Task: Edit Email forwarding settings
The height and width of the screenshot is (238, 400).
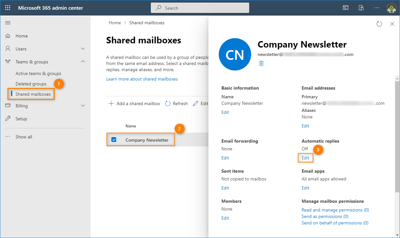Action: pyautogui.click(x=225, y=158)
